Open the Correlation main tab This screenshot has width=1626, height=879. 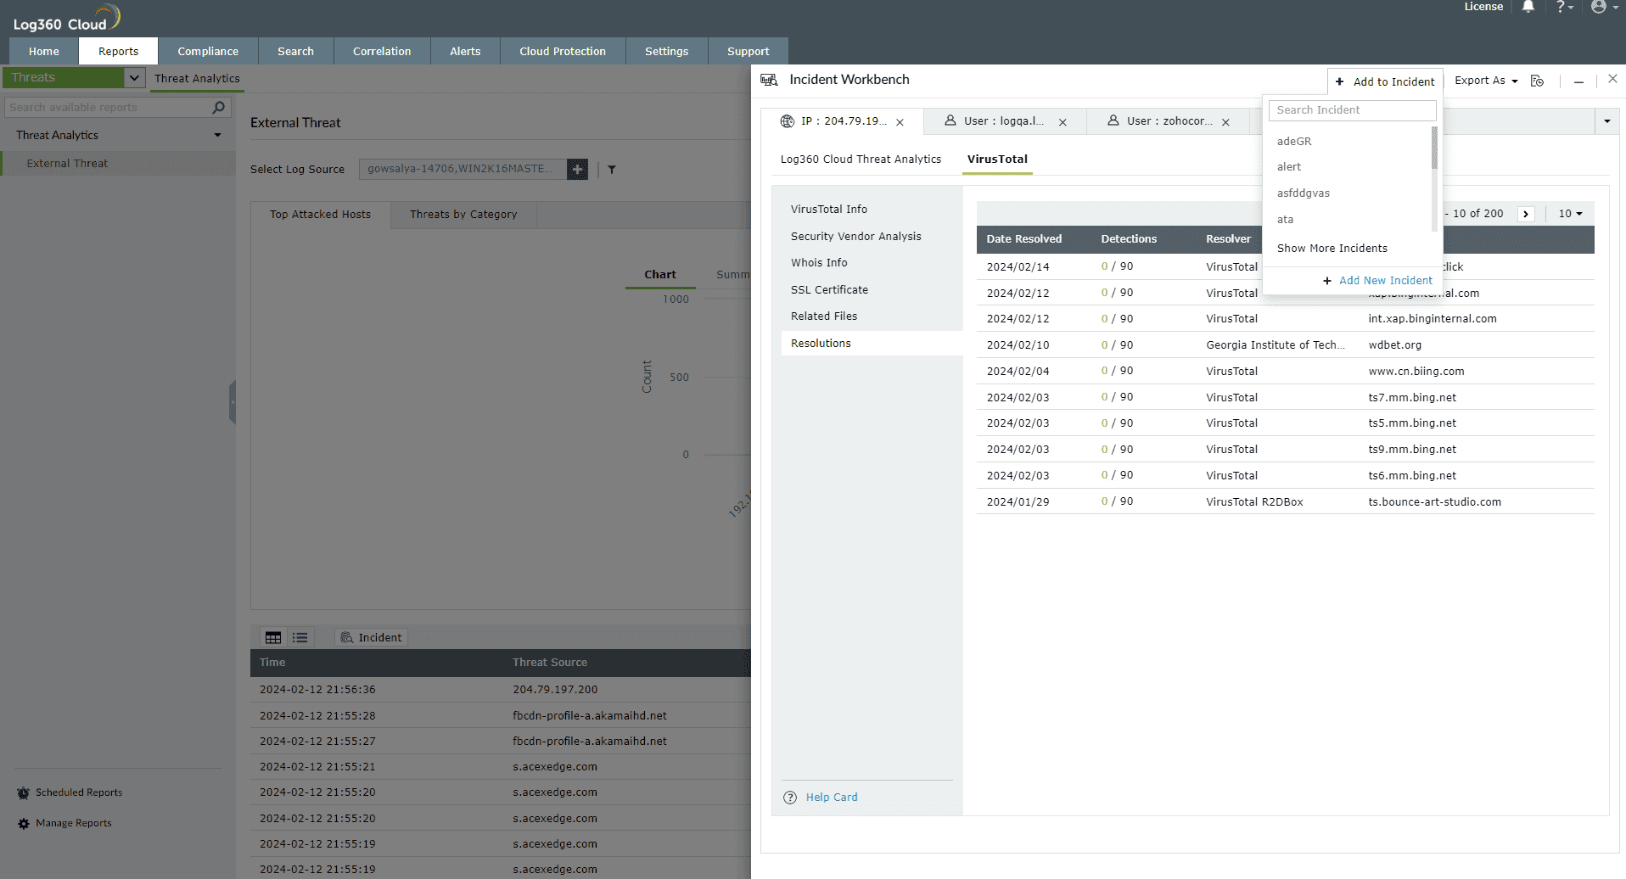pyautogui.click(x=382, y=51)
